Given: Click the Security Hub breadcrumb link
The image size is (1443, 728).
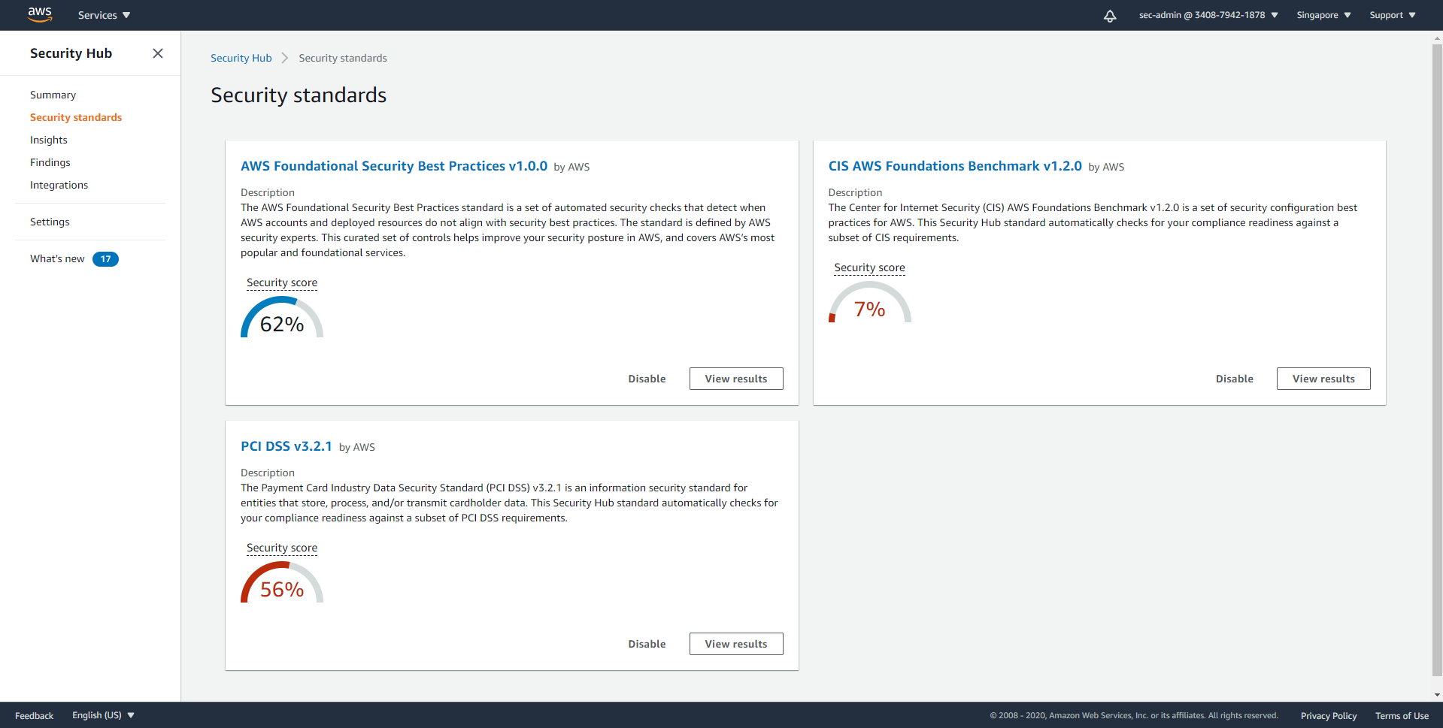Looking at the screenshot, I should [241, 58].
